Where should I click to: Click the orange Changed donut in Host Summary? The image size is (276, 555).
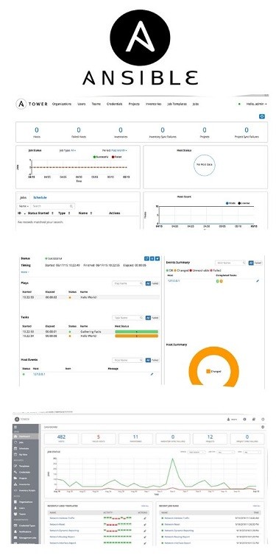[x=213, y=368]
